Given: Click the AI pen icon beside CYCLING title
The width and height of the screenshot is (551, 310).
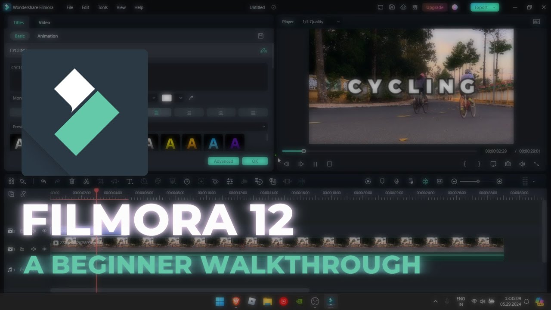Looking at the screenshot, I should click(263, 50).
